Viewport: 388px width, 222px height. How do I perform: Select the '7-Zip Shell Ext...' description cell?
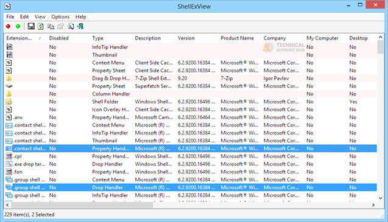pos(153,78)
